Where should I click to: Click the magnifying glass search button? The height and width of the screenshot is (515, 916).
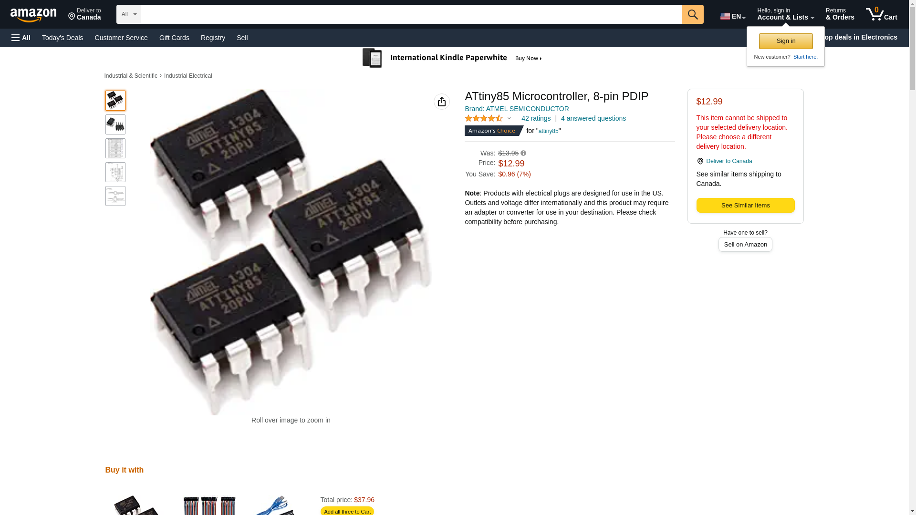[693, 14]
